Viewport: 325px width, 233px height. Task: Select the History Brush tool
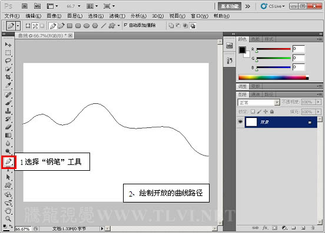click(x=8, y=119)
